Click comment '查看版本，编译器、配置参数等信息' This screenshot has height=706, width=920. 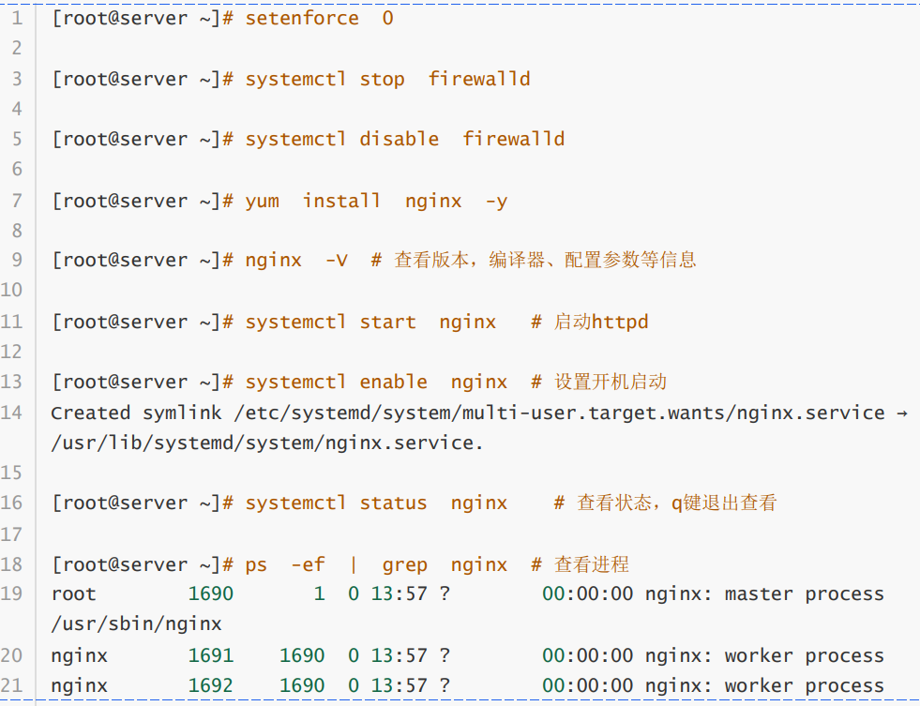click(545, 260)
